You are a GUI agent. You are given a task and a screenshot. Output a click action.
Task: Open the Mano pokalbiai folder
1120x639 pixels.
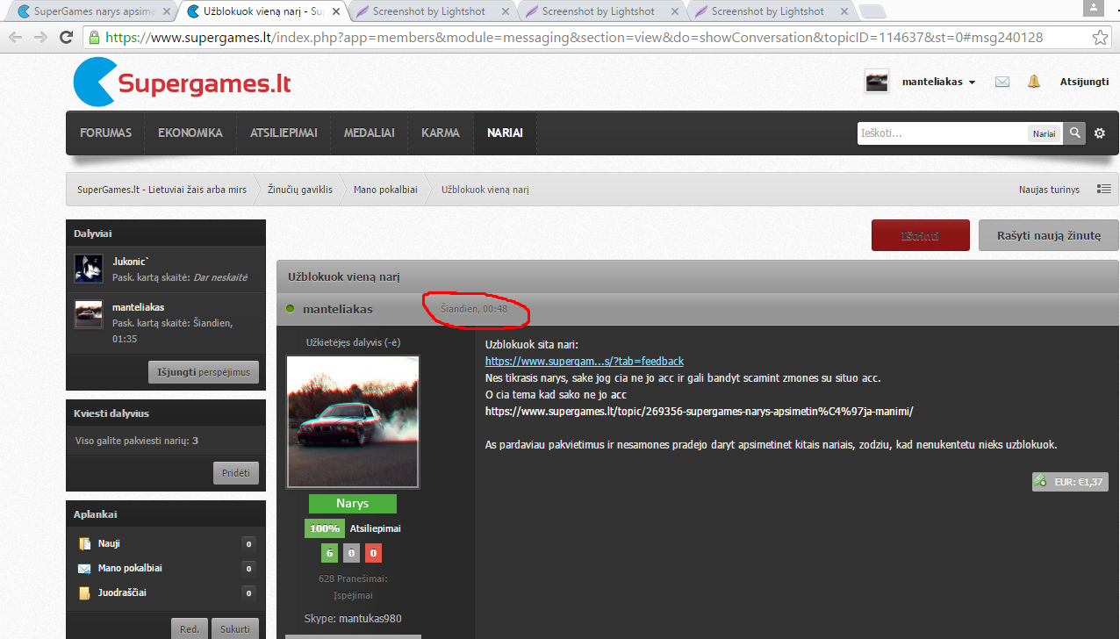[x=130, y=568]
